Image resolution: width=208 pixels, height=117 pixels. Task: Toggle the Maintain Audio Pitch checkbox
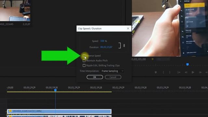[x=84, y=61]
